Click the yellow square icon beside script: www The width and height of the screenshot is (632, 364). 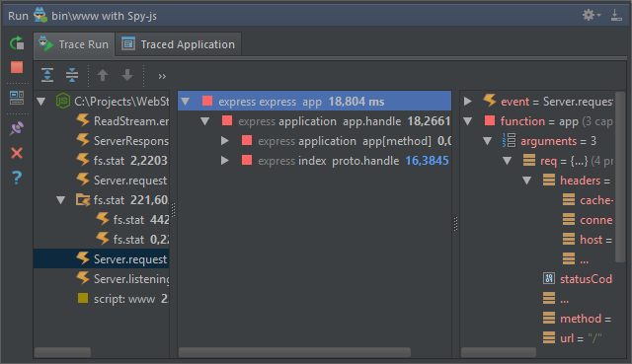tap(83, 298)
